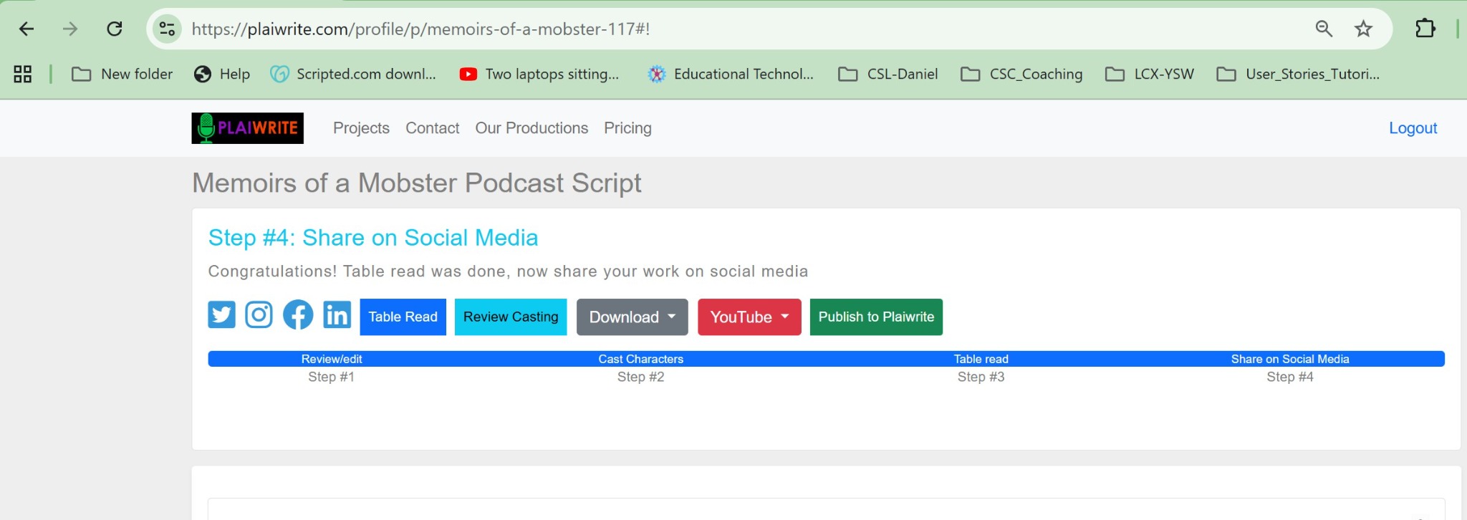
Task: Select the Table read progress step
Action: (981, 359)
